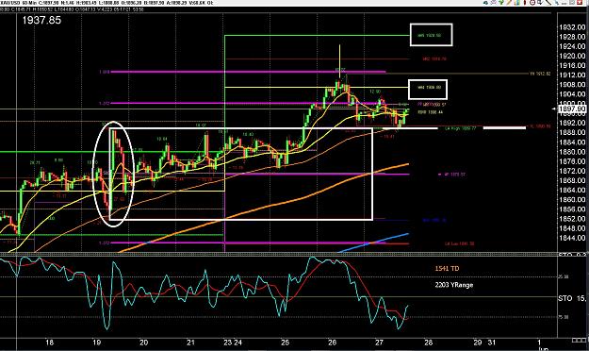Click the red LH Low level label
The height and width of the screenshot is (351, 589).
pyautogui.click(x=459, y=243)
